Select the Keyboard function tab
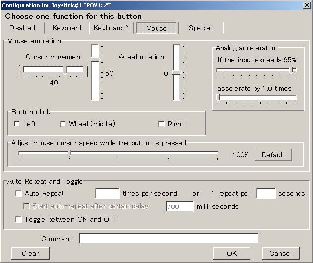313x263 pixels. [67, 28]
